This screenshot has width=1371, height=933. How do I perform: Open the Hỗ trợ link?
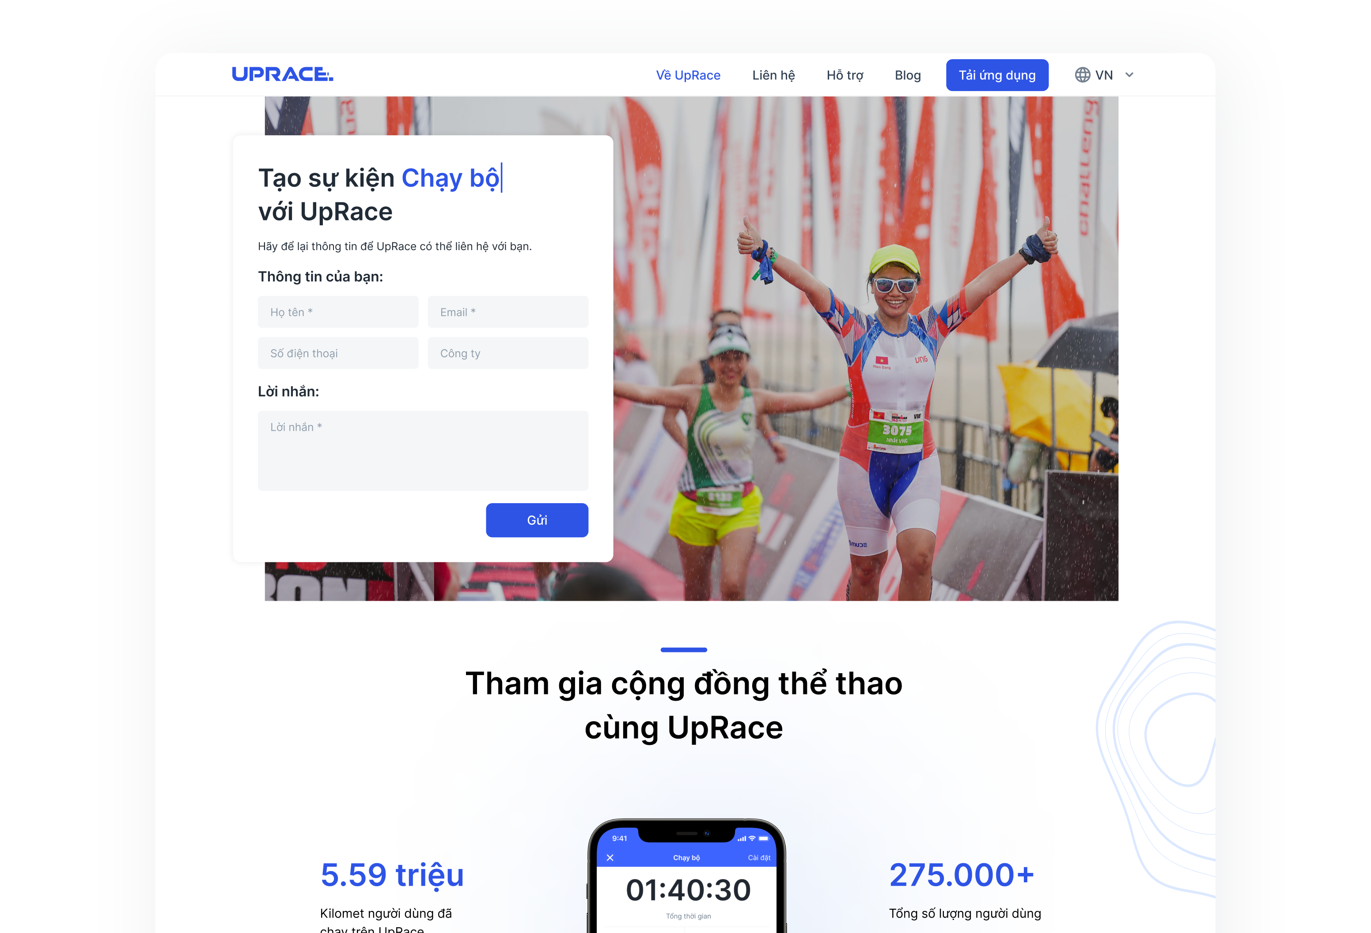coord(845,75)
